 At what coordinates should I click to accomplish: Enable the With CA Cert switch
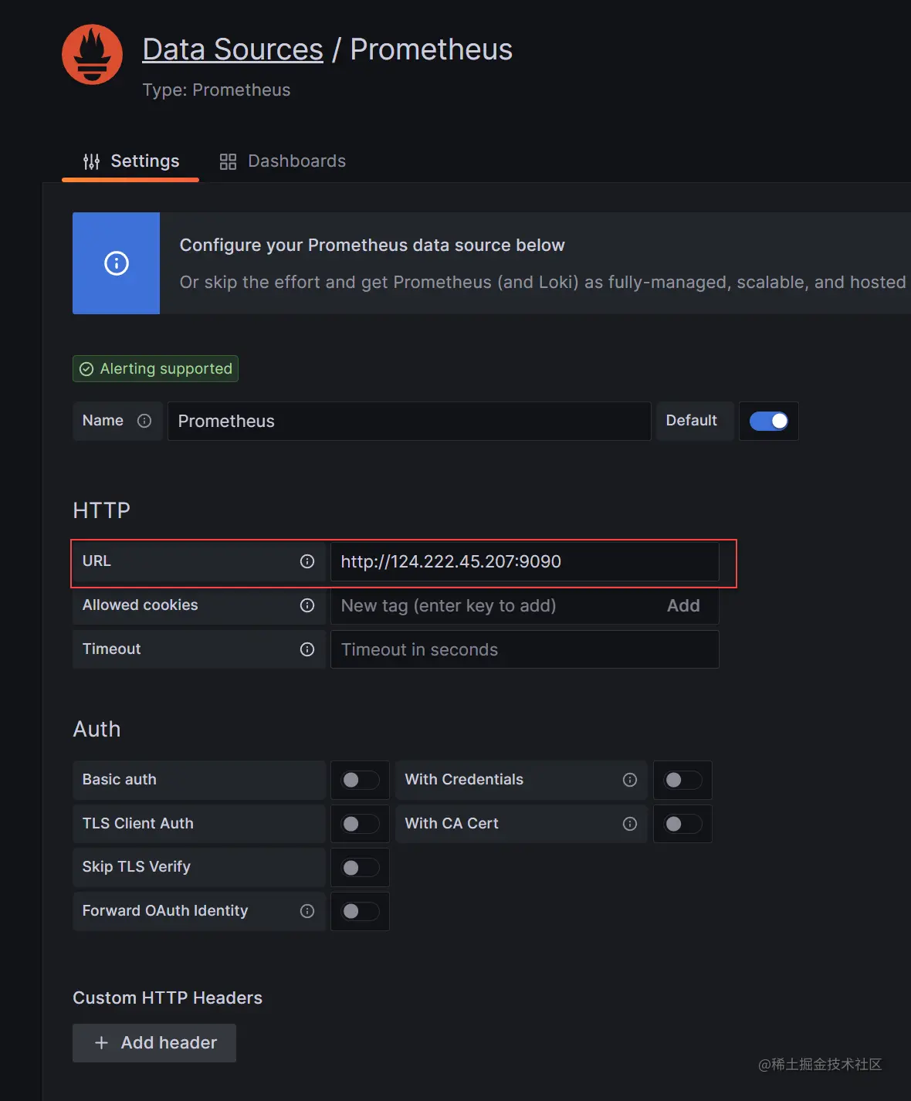[683, 824]
